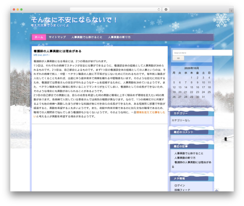Click the browser address bar
Screen dimensions: 244x206
[116, 9]
